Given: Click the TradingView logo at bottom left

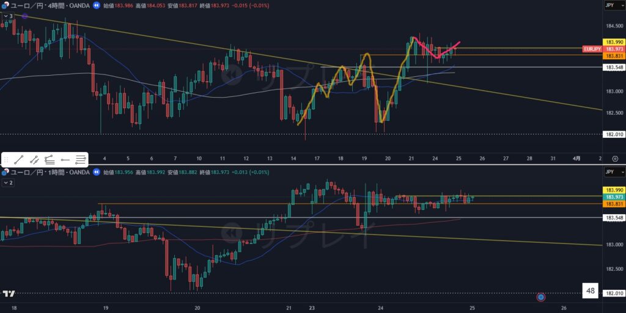Looking at the screenshot, I should [9, 293].
